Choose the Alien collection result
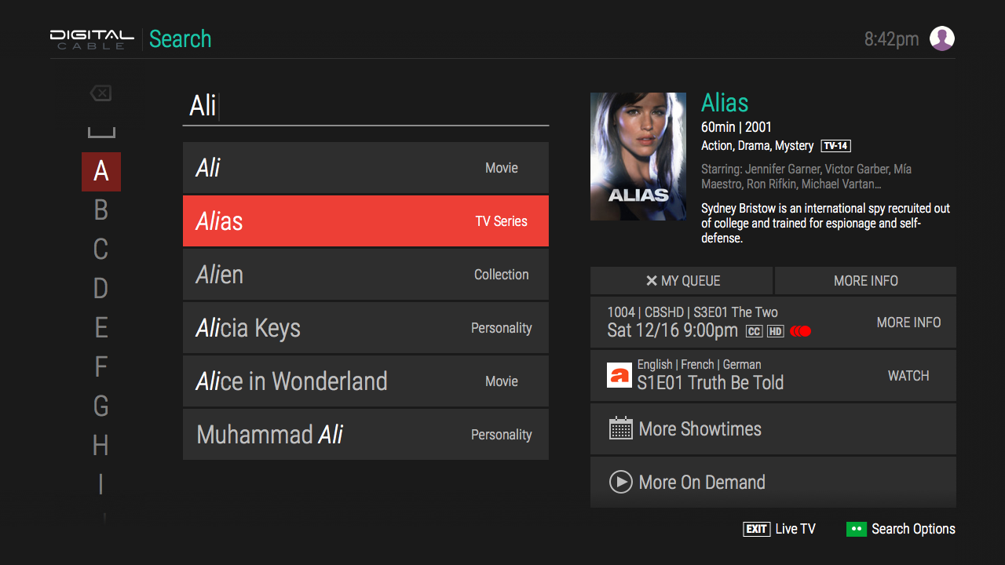This screenshot has height=565, width=1005. tap(365, 275)
